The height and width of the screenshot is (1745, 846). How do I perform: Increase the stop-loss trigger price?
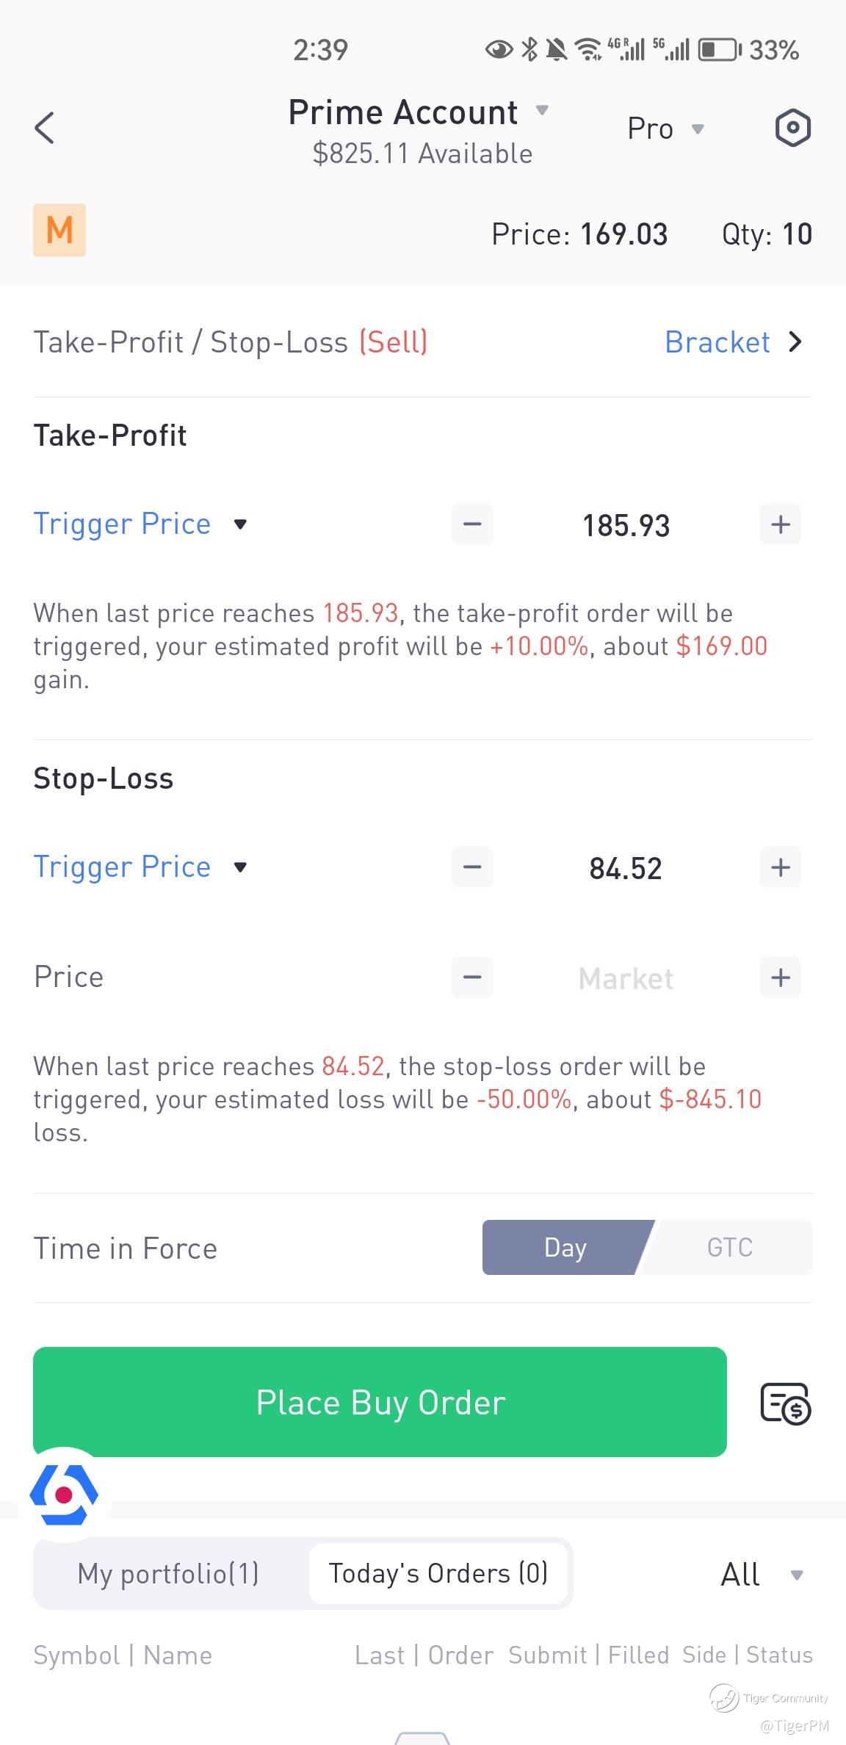(x=781, y=867)
